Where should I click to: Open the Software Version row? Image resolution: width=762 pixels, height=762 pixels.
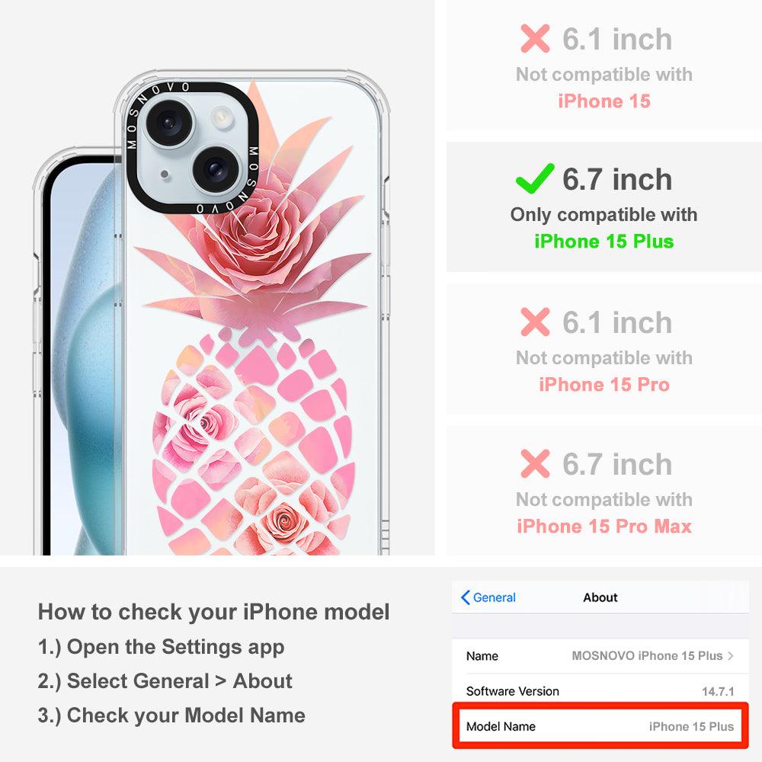point(600,691)
